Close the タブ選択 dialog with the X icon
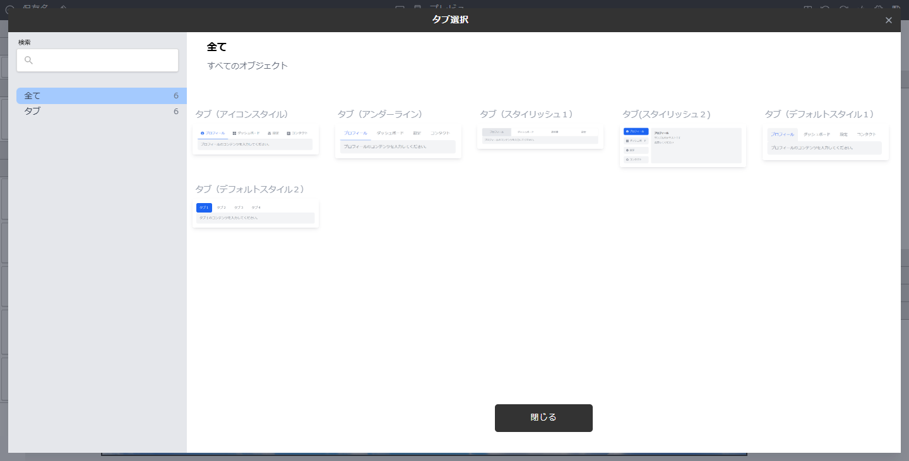The height and width of the screenshot is (461, 909). [889, 20]
